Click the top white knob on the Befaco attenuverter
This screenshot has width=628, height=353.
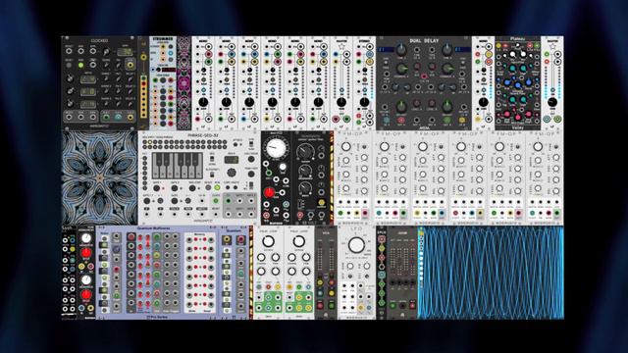coord(85,238)
